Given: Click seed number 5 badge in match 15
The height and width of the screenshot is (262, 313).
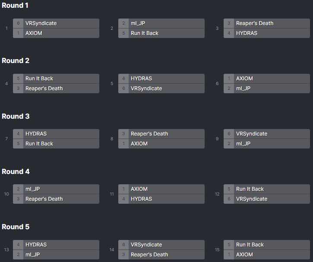Looking at the screenshot, I should click(x=229, y=245).
